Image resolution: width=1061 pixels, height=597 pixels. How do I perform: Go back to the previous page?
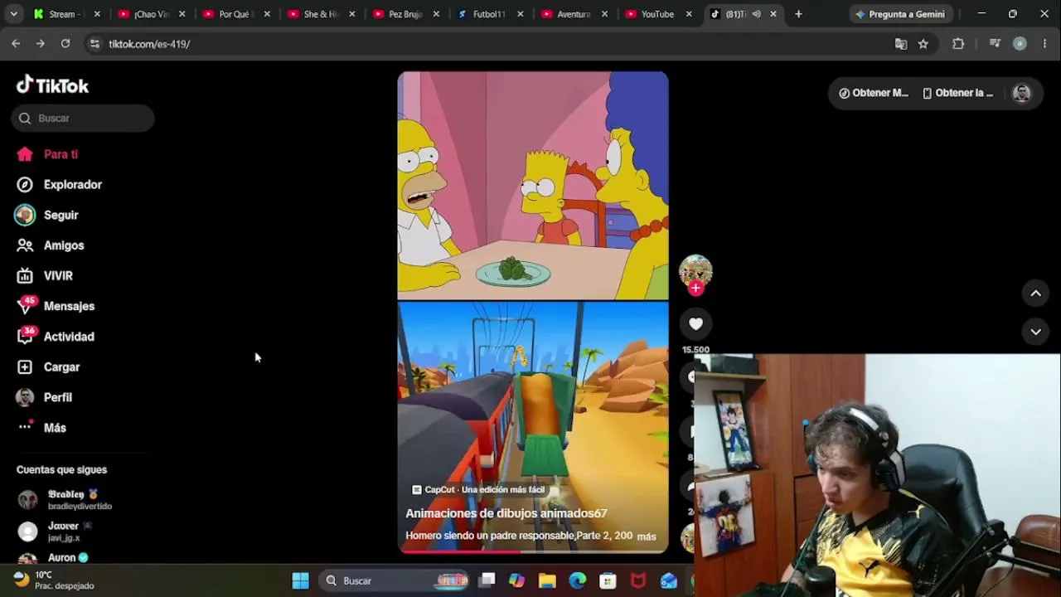pyautogui.click(x=16, y=44)
